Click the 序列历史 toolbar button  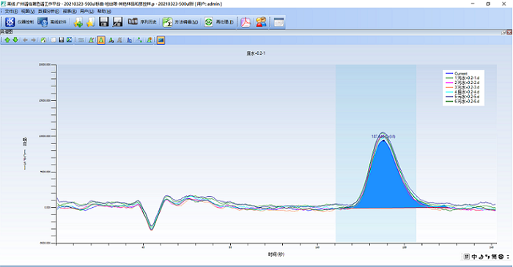(x=142, y=22)
